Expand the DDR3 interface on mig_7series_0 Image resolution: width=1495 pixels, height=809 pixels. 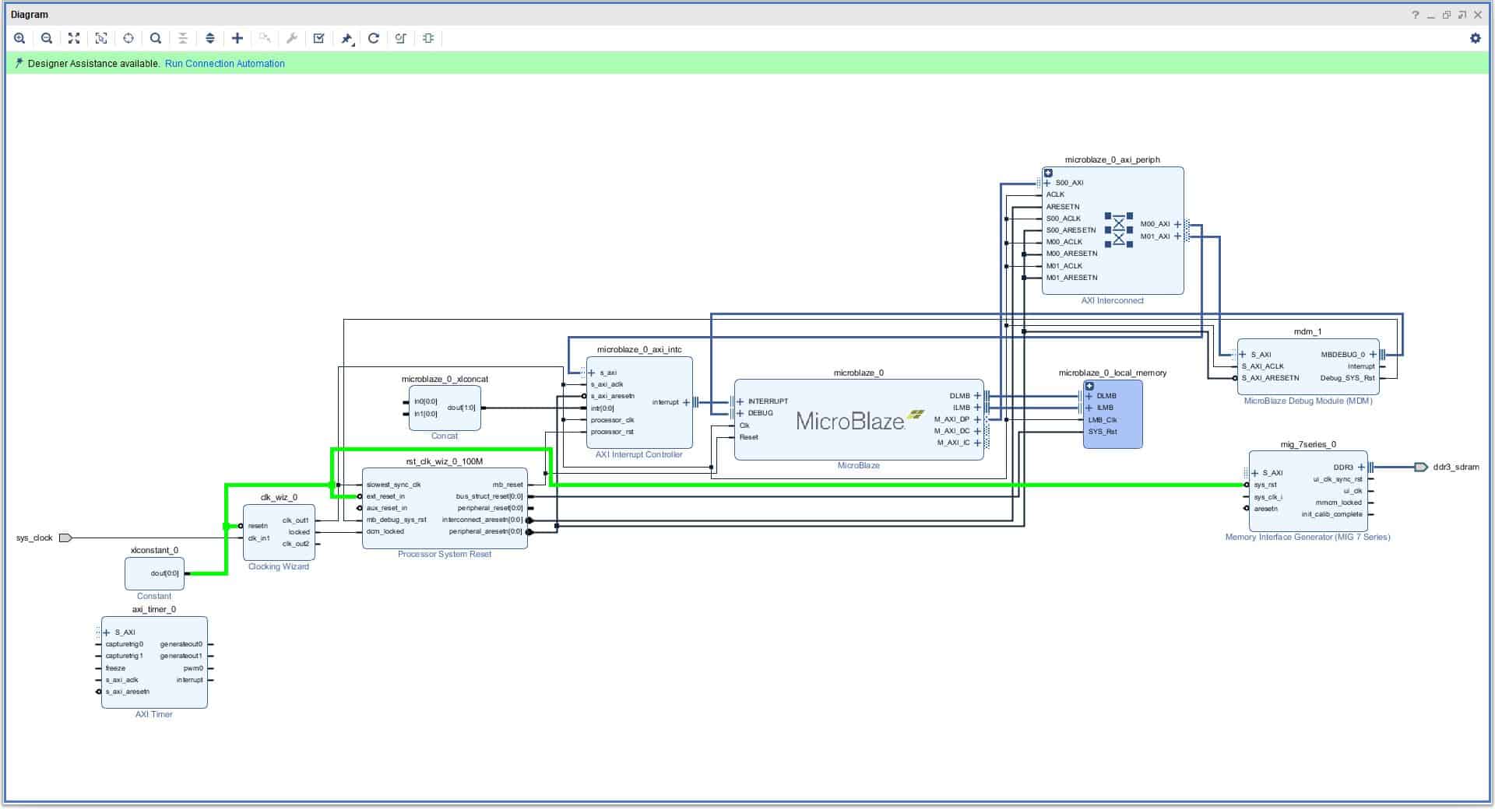pos(1361,468)
